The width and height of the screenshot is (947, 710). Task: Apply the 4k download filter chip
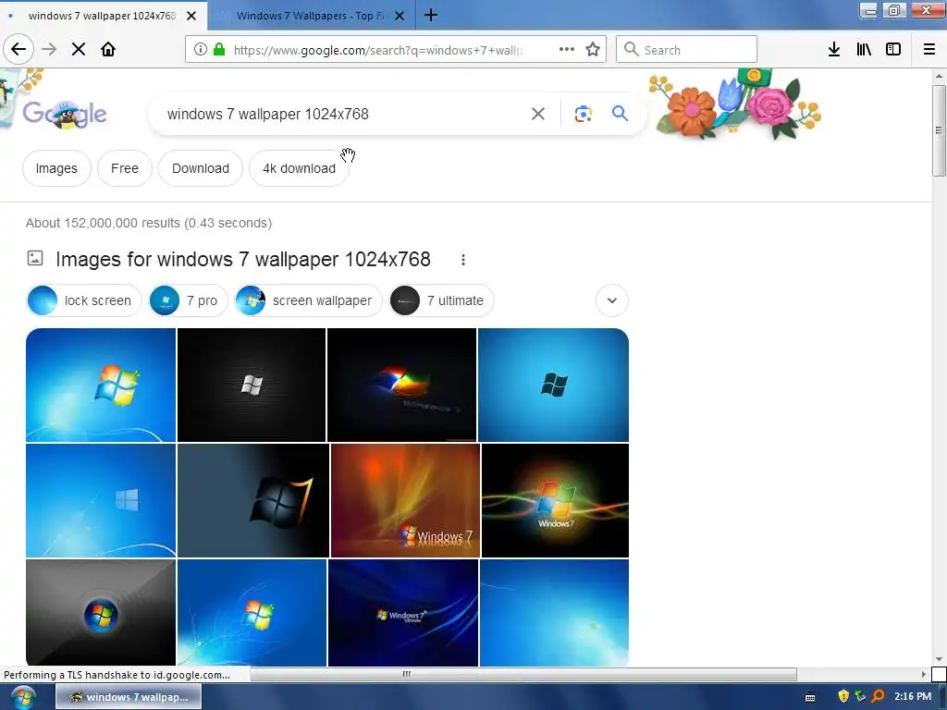pyautogui.click(x=299, y=168)
